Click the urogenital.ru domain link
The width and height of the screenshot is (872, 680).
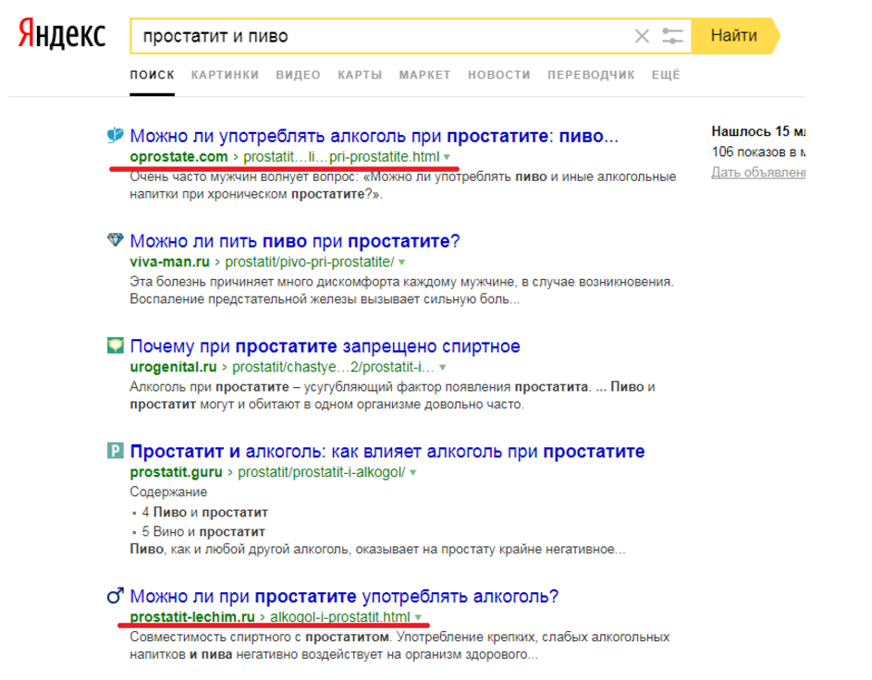174,367
